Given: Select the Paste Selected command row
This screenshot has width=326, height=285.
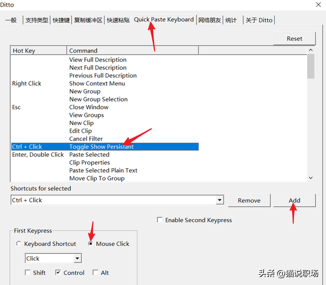Looking at the screenshot, I should tap(105, 154).
